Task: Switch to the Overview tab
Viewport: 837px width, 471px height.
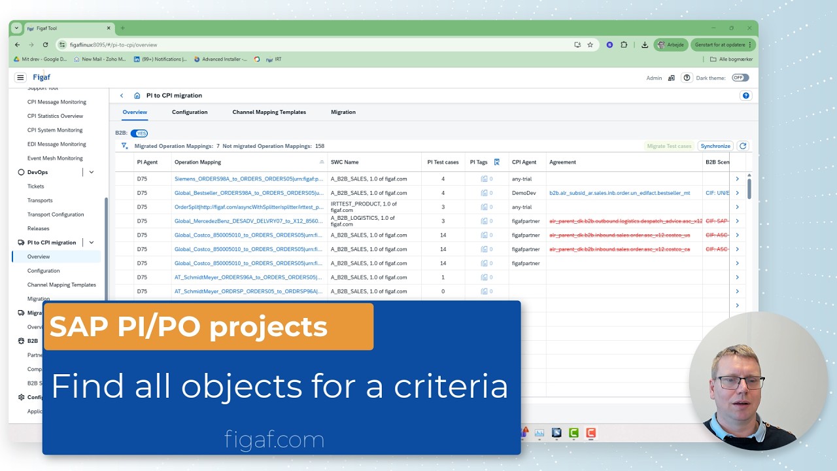Action: (135, 112)
